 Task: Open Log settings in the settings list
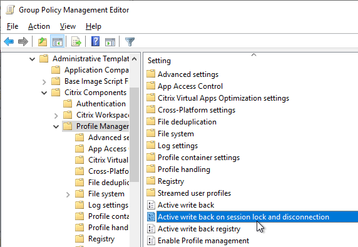[x=178, y=146]
